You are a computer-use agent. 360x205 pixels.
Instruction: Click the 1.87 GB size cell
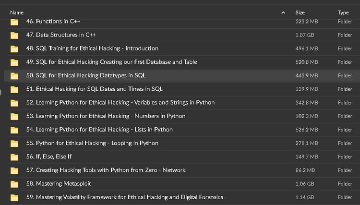coord(305,35)
